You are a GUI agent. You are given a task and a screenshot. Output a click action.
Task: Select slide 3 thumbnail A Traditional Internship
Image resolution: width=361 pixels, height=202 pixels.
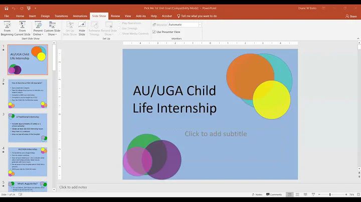28,127
